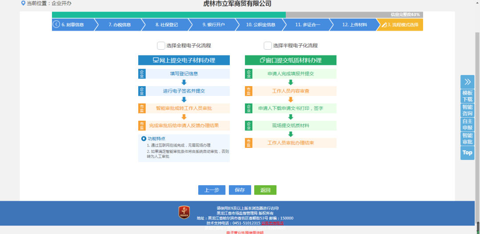Click the 当前位置：企业开办 breadcrumb text
Screen dimensions: 480x234
49,4
